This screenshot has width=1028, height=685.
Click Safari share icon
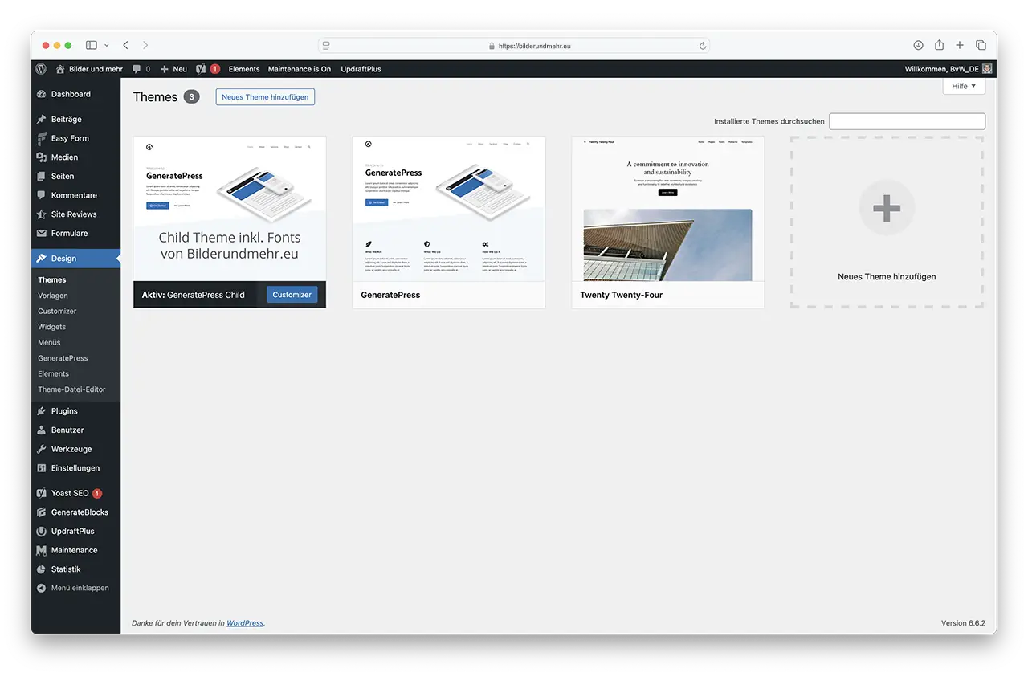[939, 45]
